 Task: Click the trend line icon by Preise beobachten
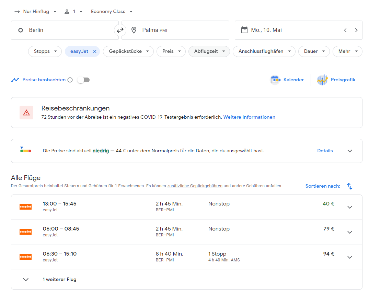15,80
